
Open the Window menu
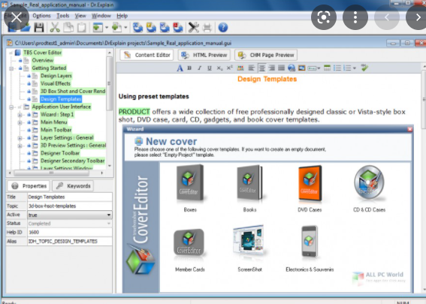click(101, 16)
